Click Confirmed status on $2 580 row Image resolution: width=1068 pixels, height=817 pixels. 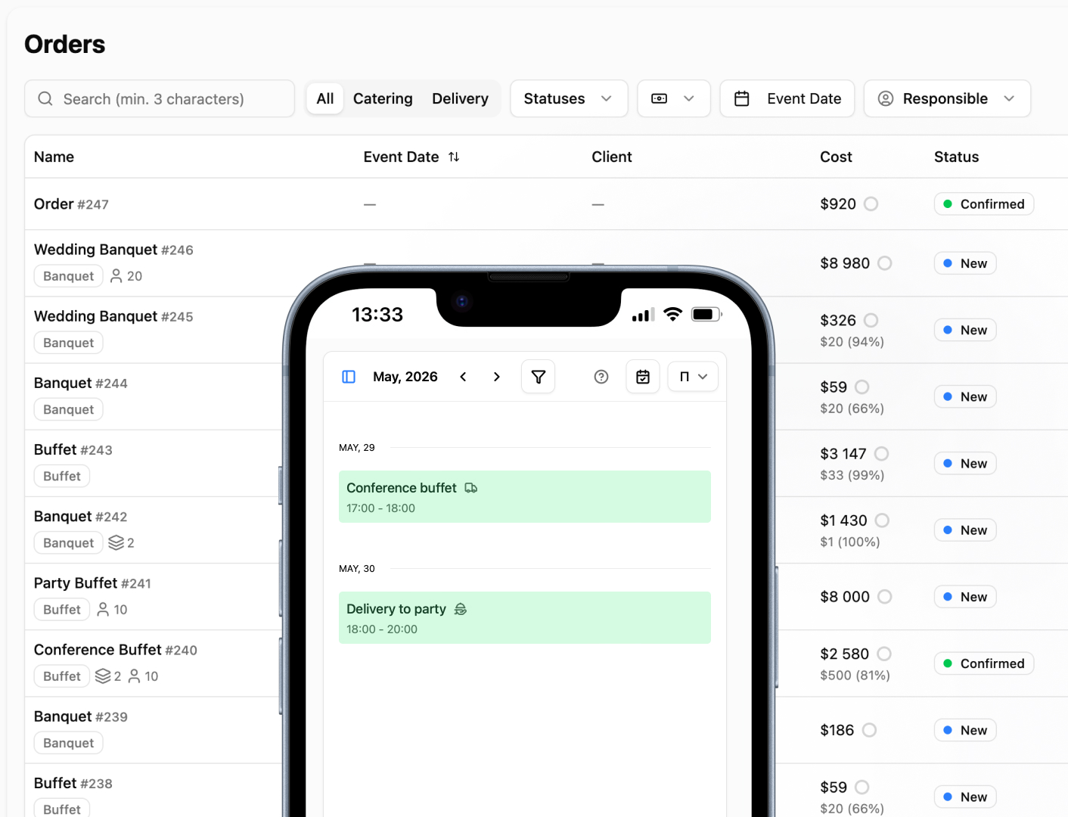984,663
